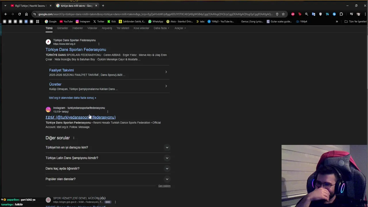
Task: Select the Alışveriş search tab
Action: pyautogui.click(x=107, y=28)
